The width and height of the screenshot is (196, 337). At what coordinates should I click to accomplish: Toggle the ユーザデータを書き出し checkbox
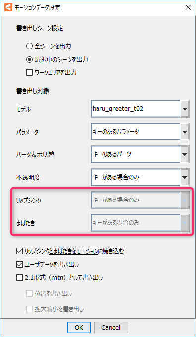(x=19, y=265)
